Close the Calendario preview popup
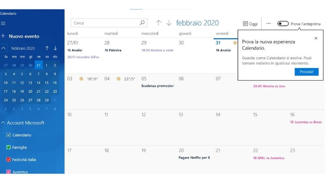Screen dimensions: 325x183 point(316,38)
